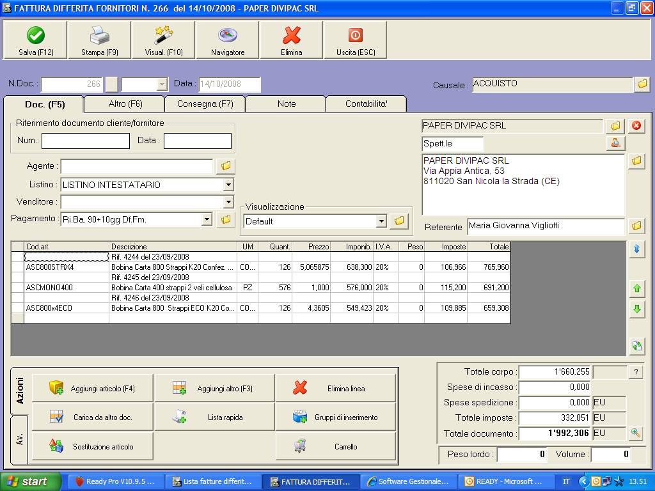
Task: Open the address folder icon beside address box
Action: [x=636, y=160]
